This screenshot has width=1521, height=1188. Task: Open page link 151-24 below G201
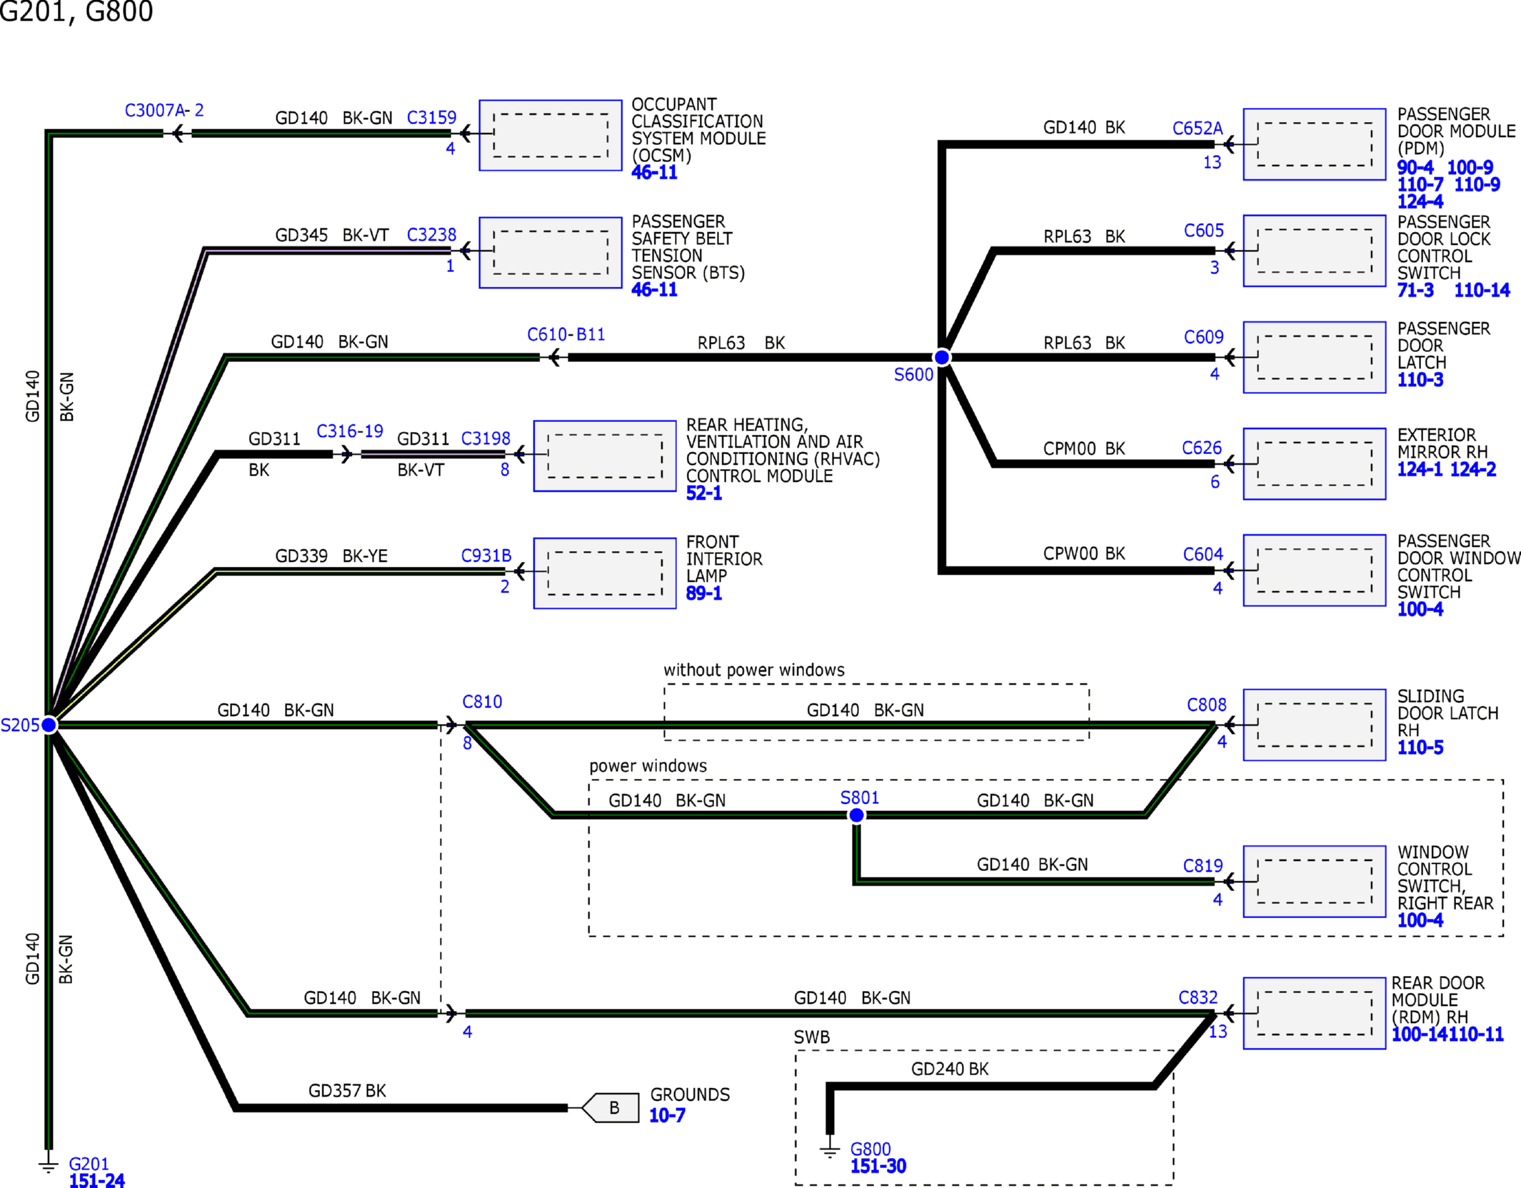pyautogui.click(x=96, y=1180)
